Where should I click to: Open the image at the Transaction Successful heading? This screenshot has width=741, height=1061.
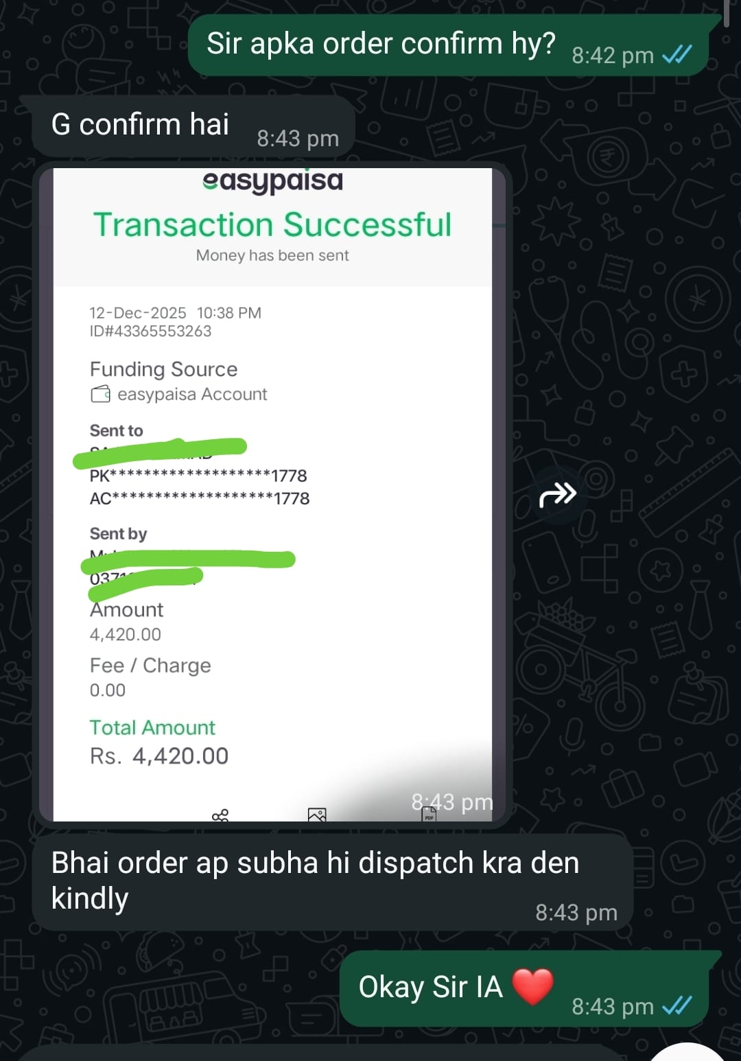pos(272,224)
